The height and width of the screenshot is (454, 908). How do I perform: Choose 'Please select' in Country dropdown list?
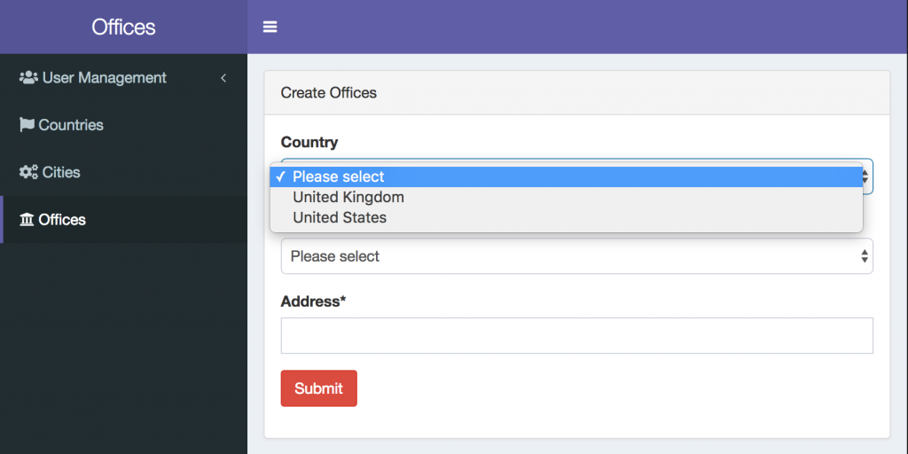click(x=567, y=176)
